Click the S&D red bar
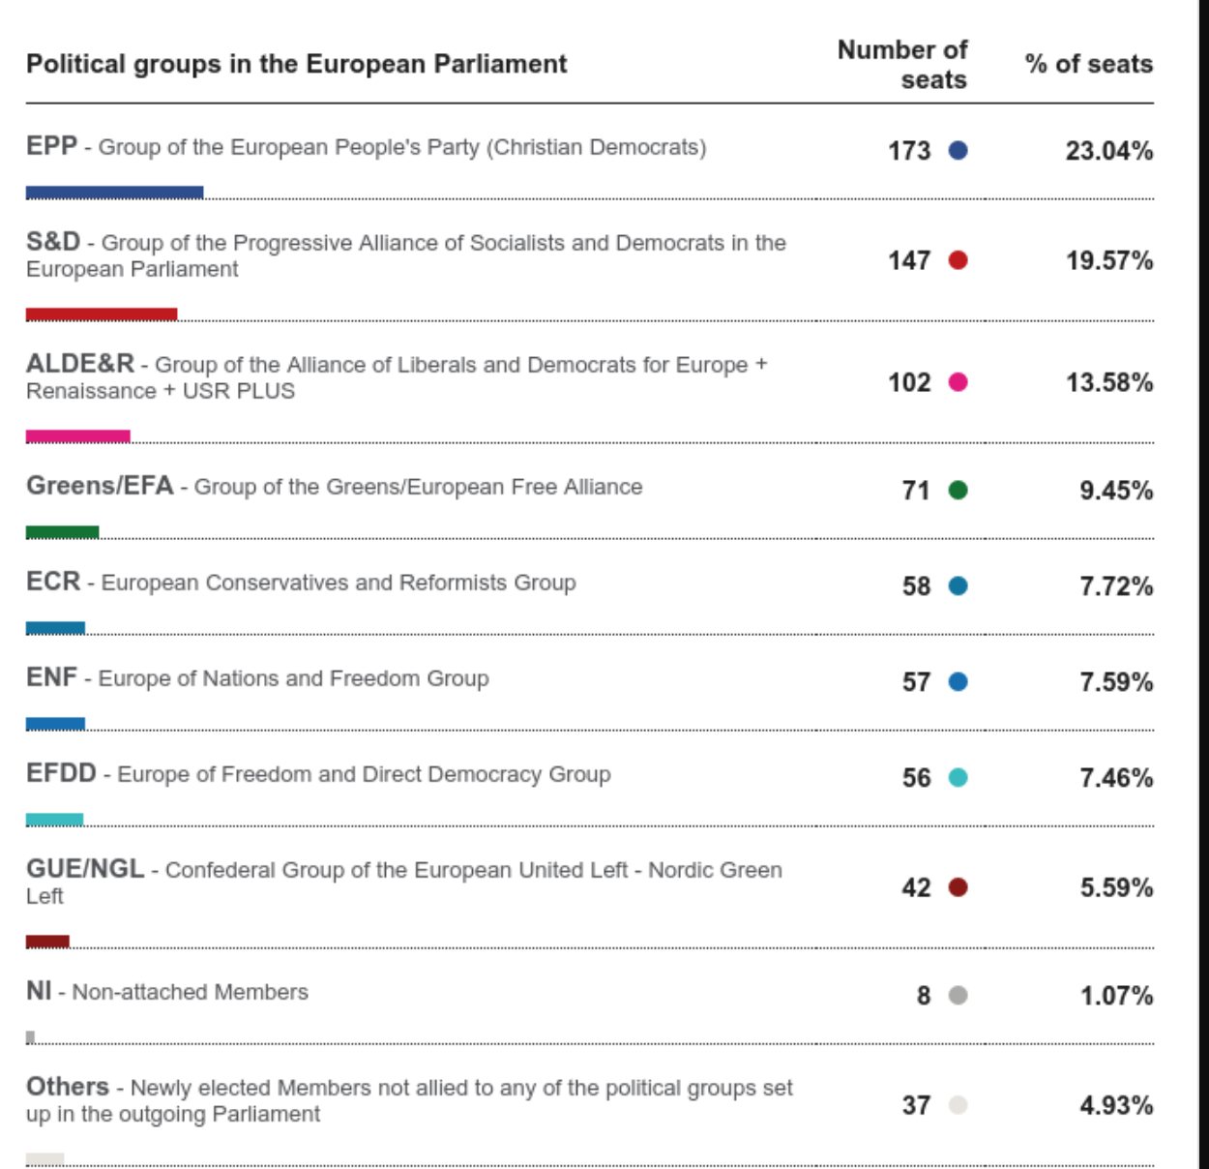This screenshot has height=1169, width=1209. pyautogui.click(x=102, y=315)
